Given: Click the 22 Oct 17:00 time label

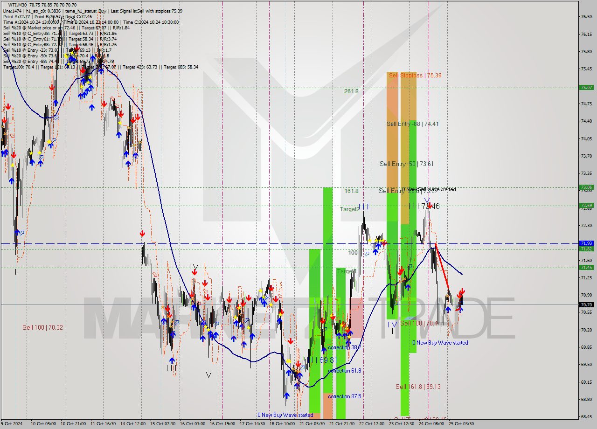Looking at the screenshot, I should tap(372, 424).
